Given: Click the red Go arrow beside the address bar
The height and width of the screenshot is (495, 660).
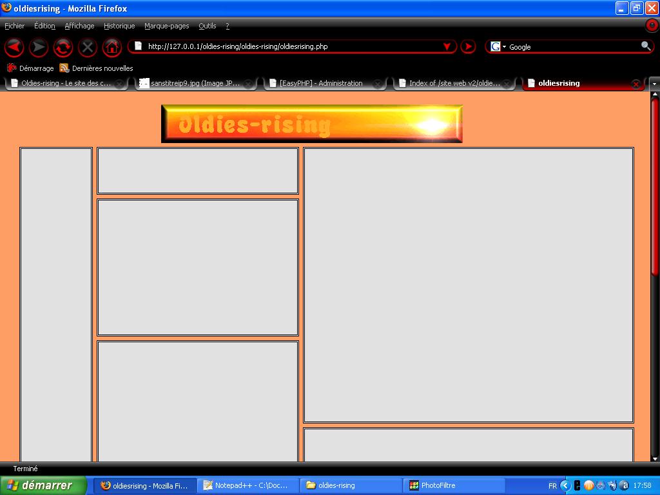Looking at the screenshot, I should coord(468,46).
